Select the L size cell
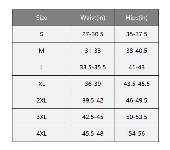The image size is (170, 150). point(42,67)
